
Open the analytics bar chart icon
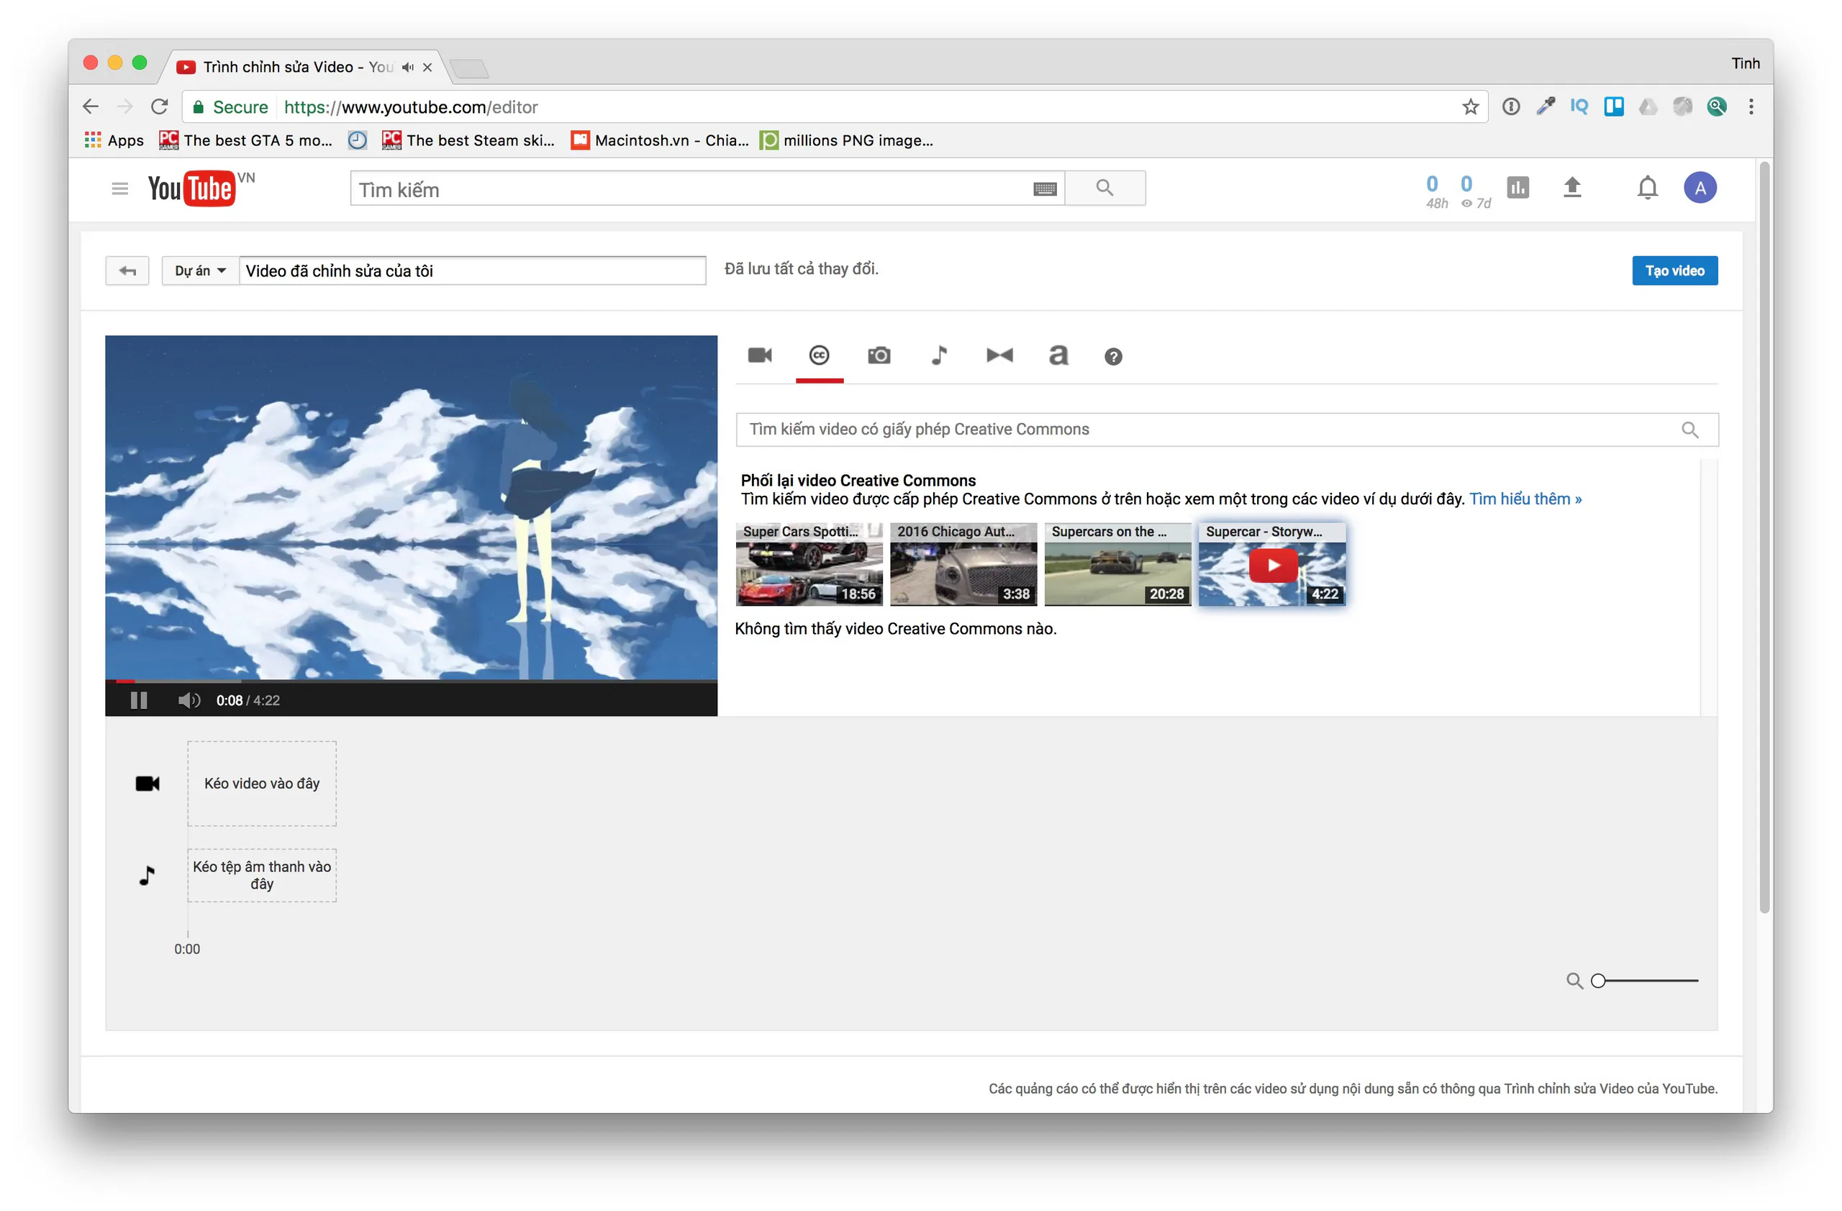pyautogui.click(x=1517, y=187)
